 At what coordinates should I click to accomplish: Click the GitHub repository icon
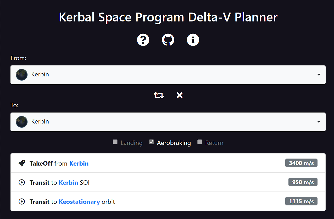coord(168,40)
